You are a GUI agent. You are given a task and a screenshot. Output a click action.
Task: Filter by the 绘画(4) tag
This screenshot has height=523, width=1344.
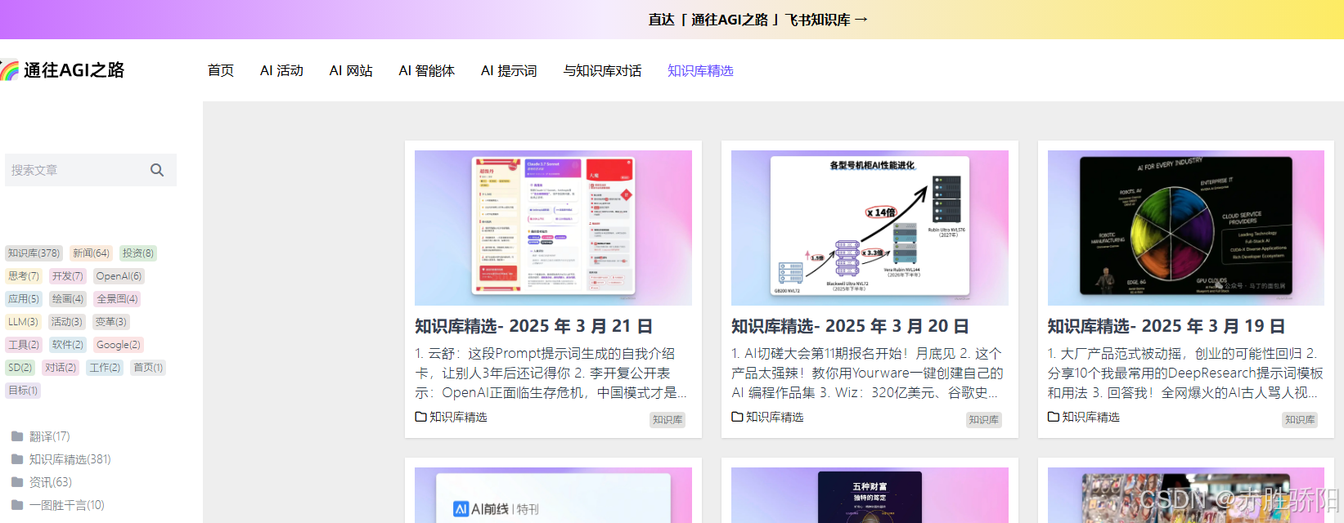coord(67,299)
